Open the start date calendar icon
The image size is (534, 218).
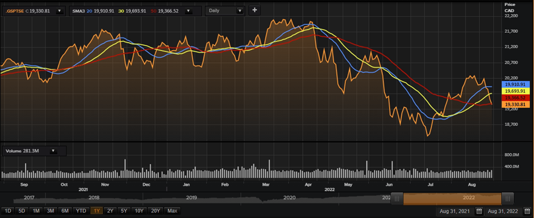[x=479, y=211]
